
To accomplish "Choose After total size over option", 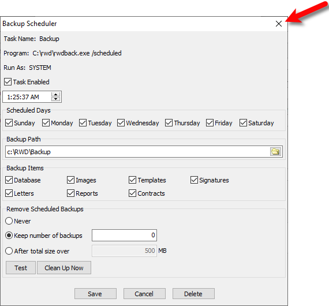I will tap(9, 251).
